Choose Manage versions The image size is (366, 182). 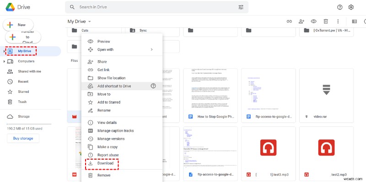[x=122, y=139]
